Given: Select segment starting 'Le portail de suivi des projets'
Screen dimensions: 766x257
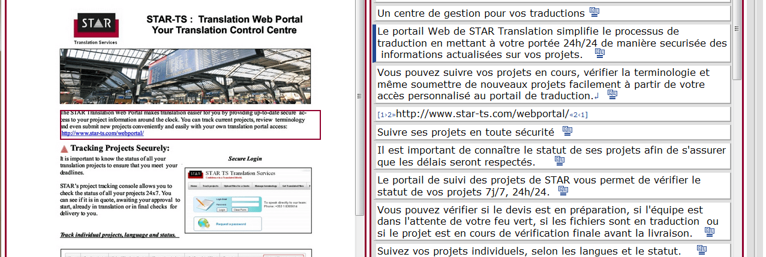Looking at the screenshot, I should click(552, 186).
